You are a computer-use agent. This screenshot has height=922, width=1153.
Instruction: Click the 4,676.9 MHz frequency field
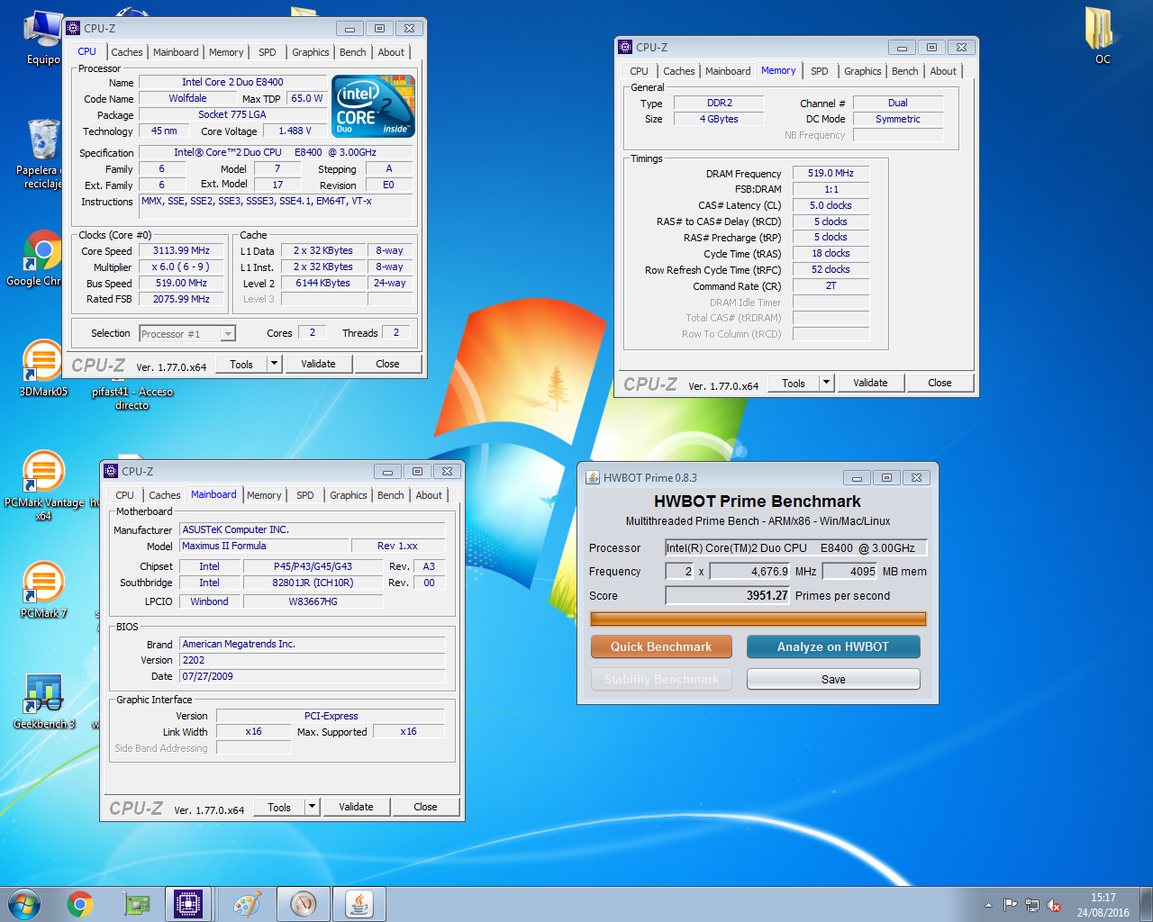click(x=750, y=571)
